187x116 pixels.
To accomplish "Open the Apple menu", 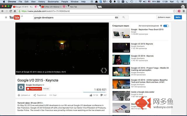I will (x=4, y=1).
